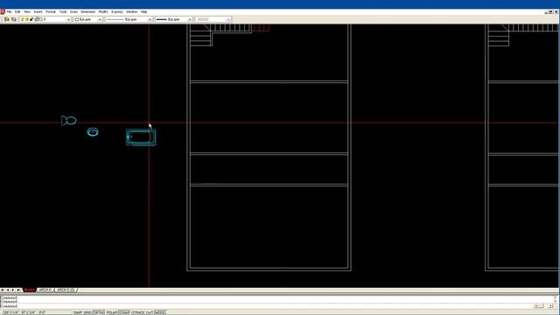Image resolution: width=560 pixels, height=315 pixels.
Task: Open the linetype control ByLayer dropdown
Action: [x=150, y=19]
